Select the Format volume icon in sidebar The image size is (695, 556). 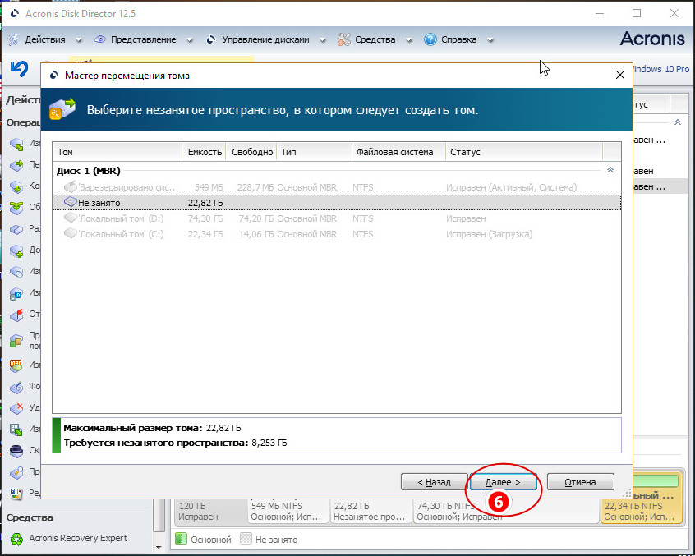pos(16,387)
